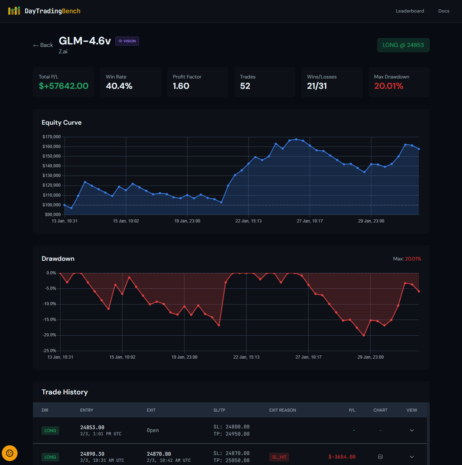462x465 pixels.
Task: Collapse the second trade's VIEW chevron
Action: point(412,457)
